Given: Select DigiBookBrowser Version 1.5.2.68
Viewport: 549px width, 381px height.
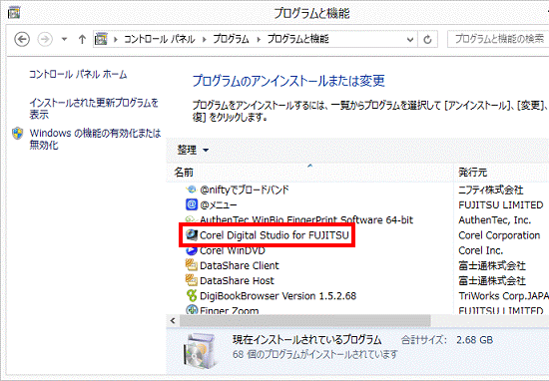Looking at the screenshot, I should pos(277,296).
